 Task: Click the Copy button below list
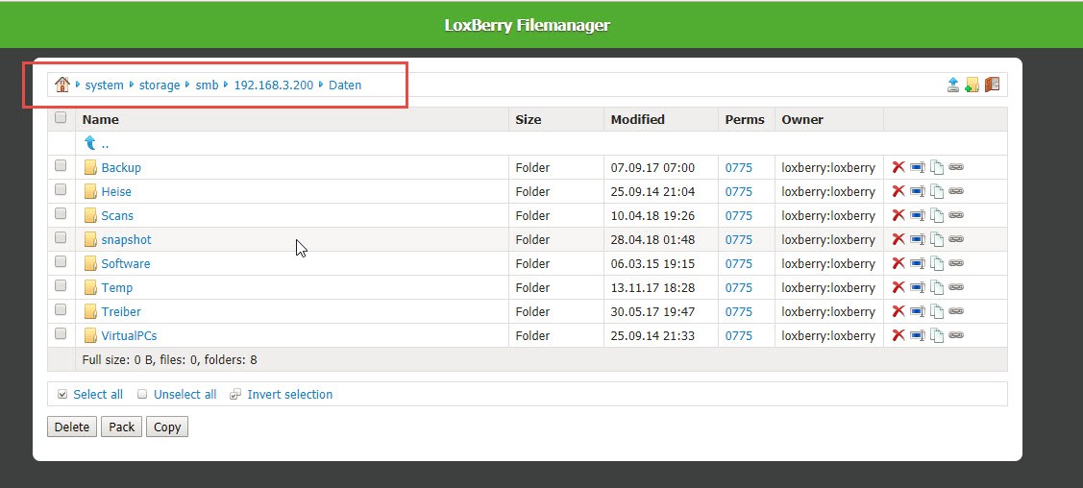pos(167,427)
